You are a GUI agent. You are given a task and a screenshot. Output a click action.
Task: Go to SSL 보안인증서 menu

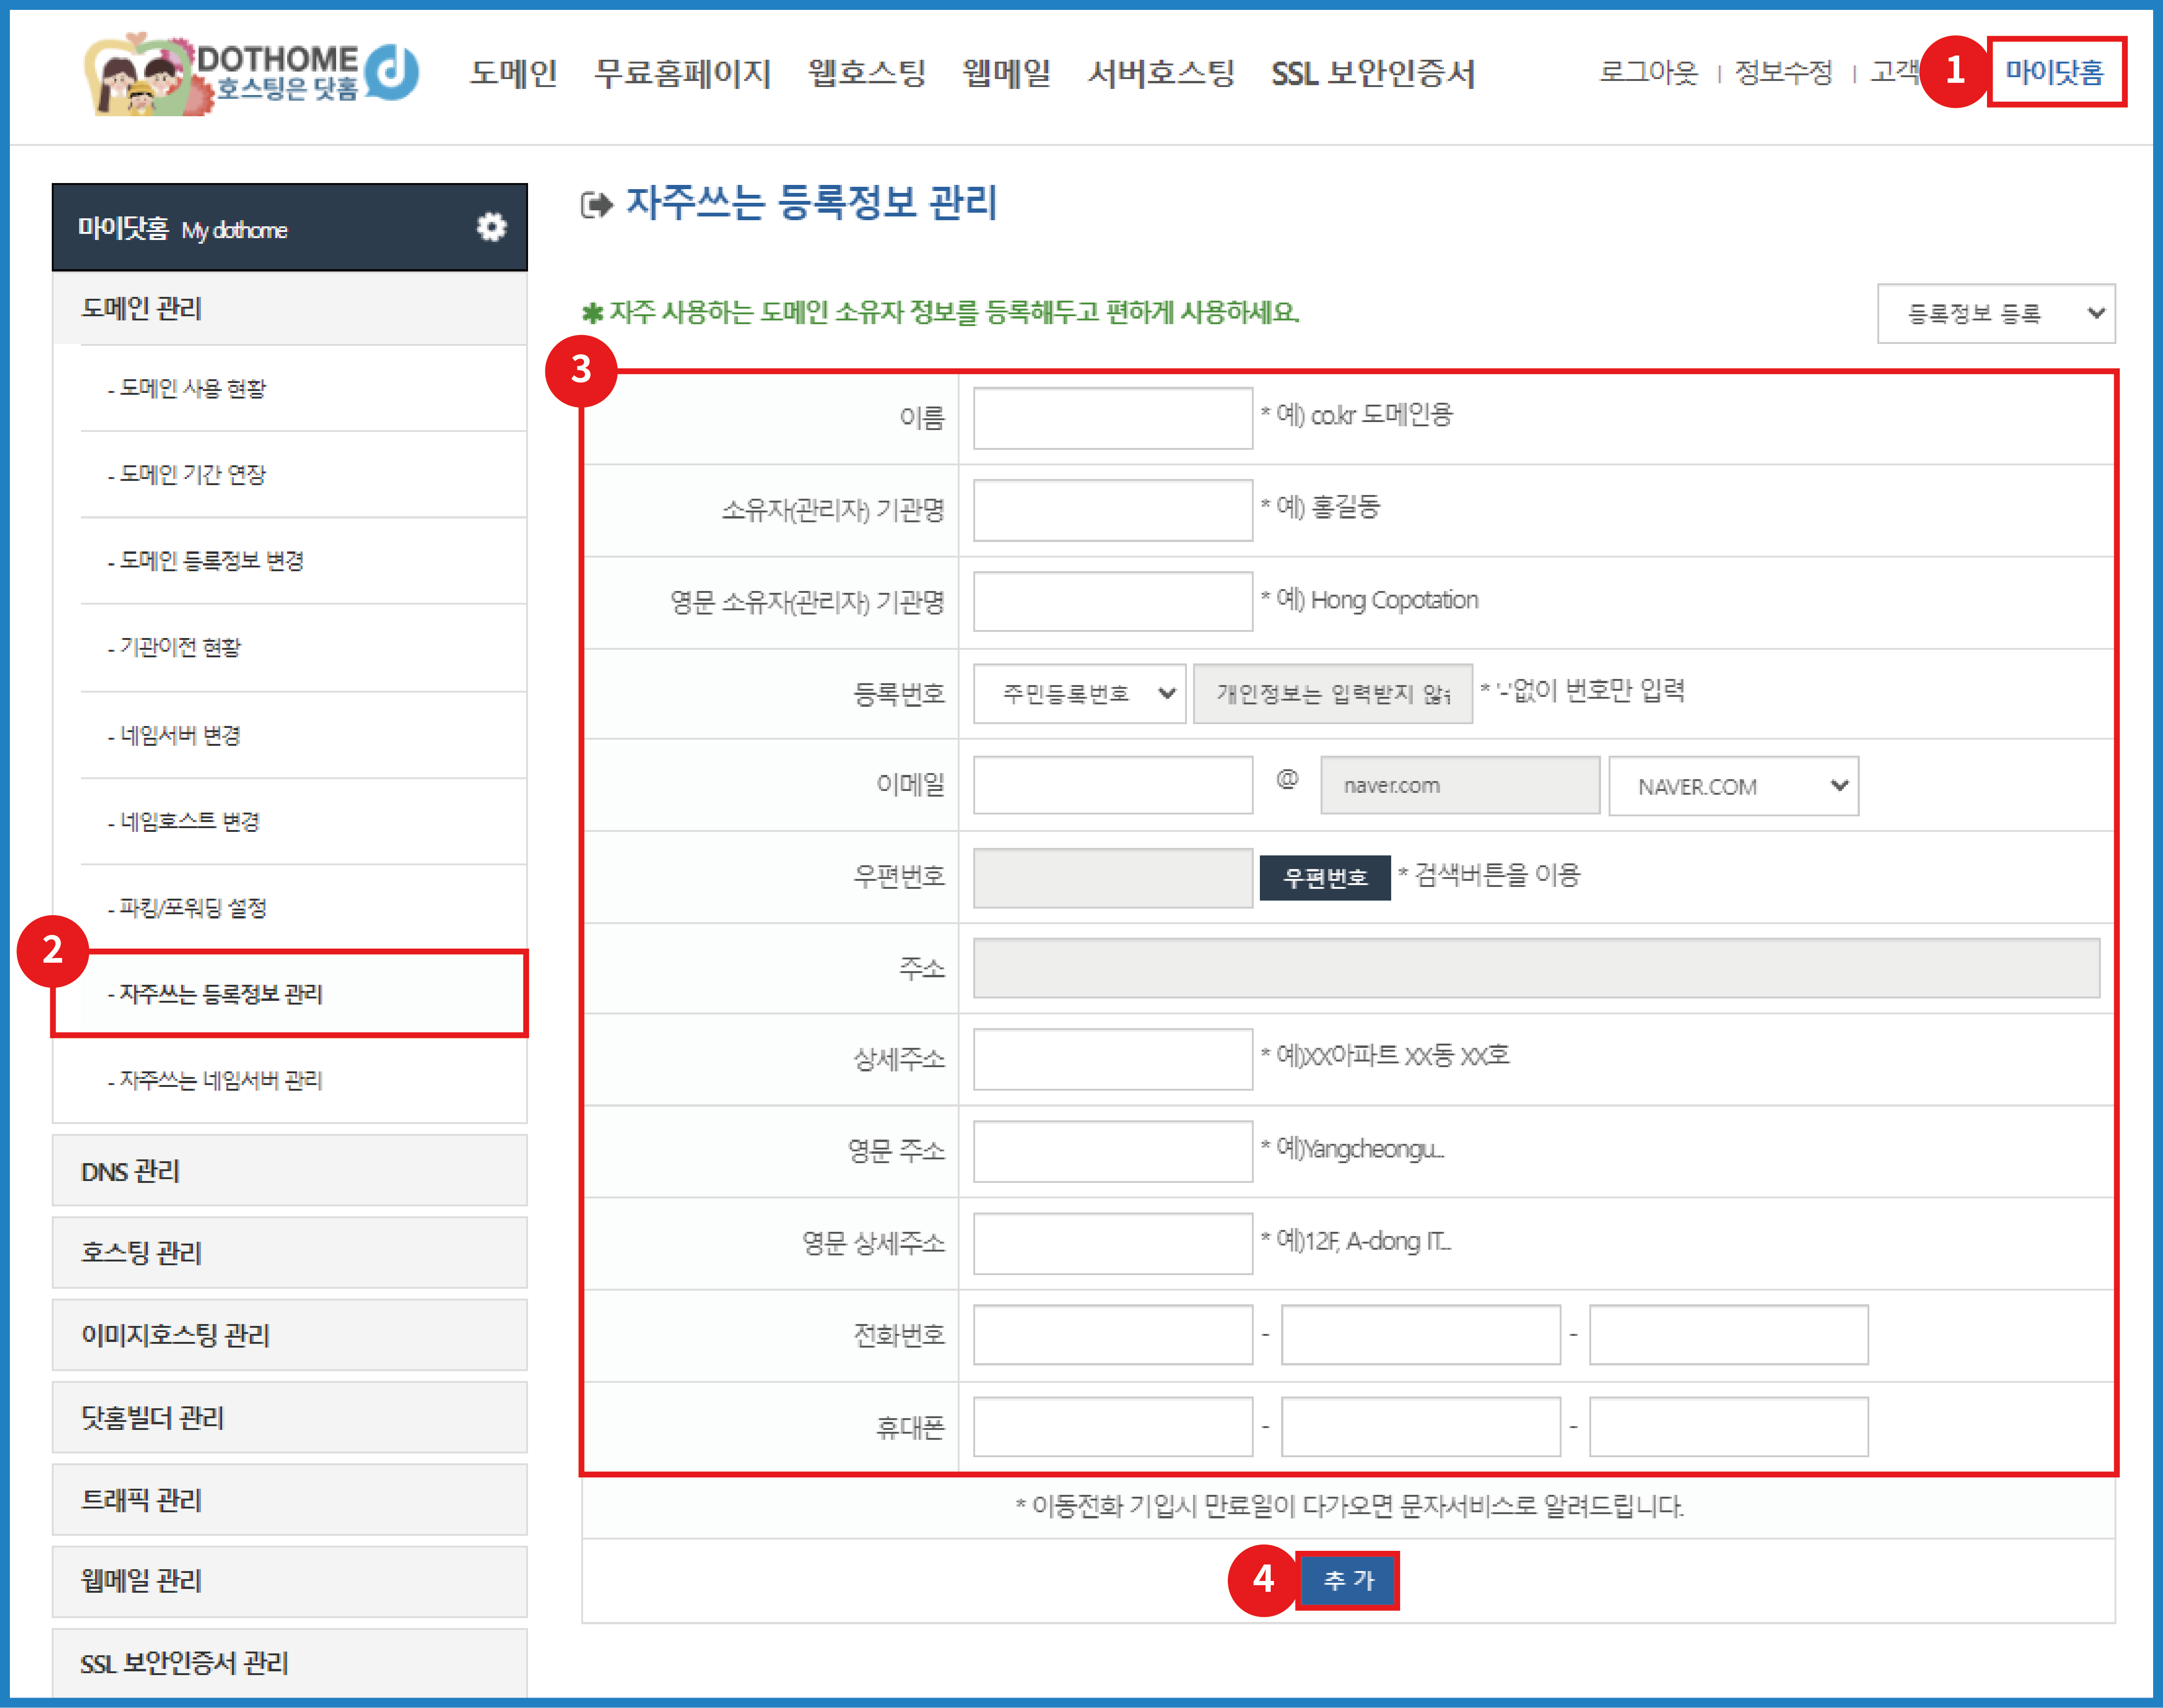(1372, 73)
